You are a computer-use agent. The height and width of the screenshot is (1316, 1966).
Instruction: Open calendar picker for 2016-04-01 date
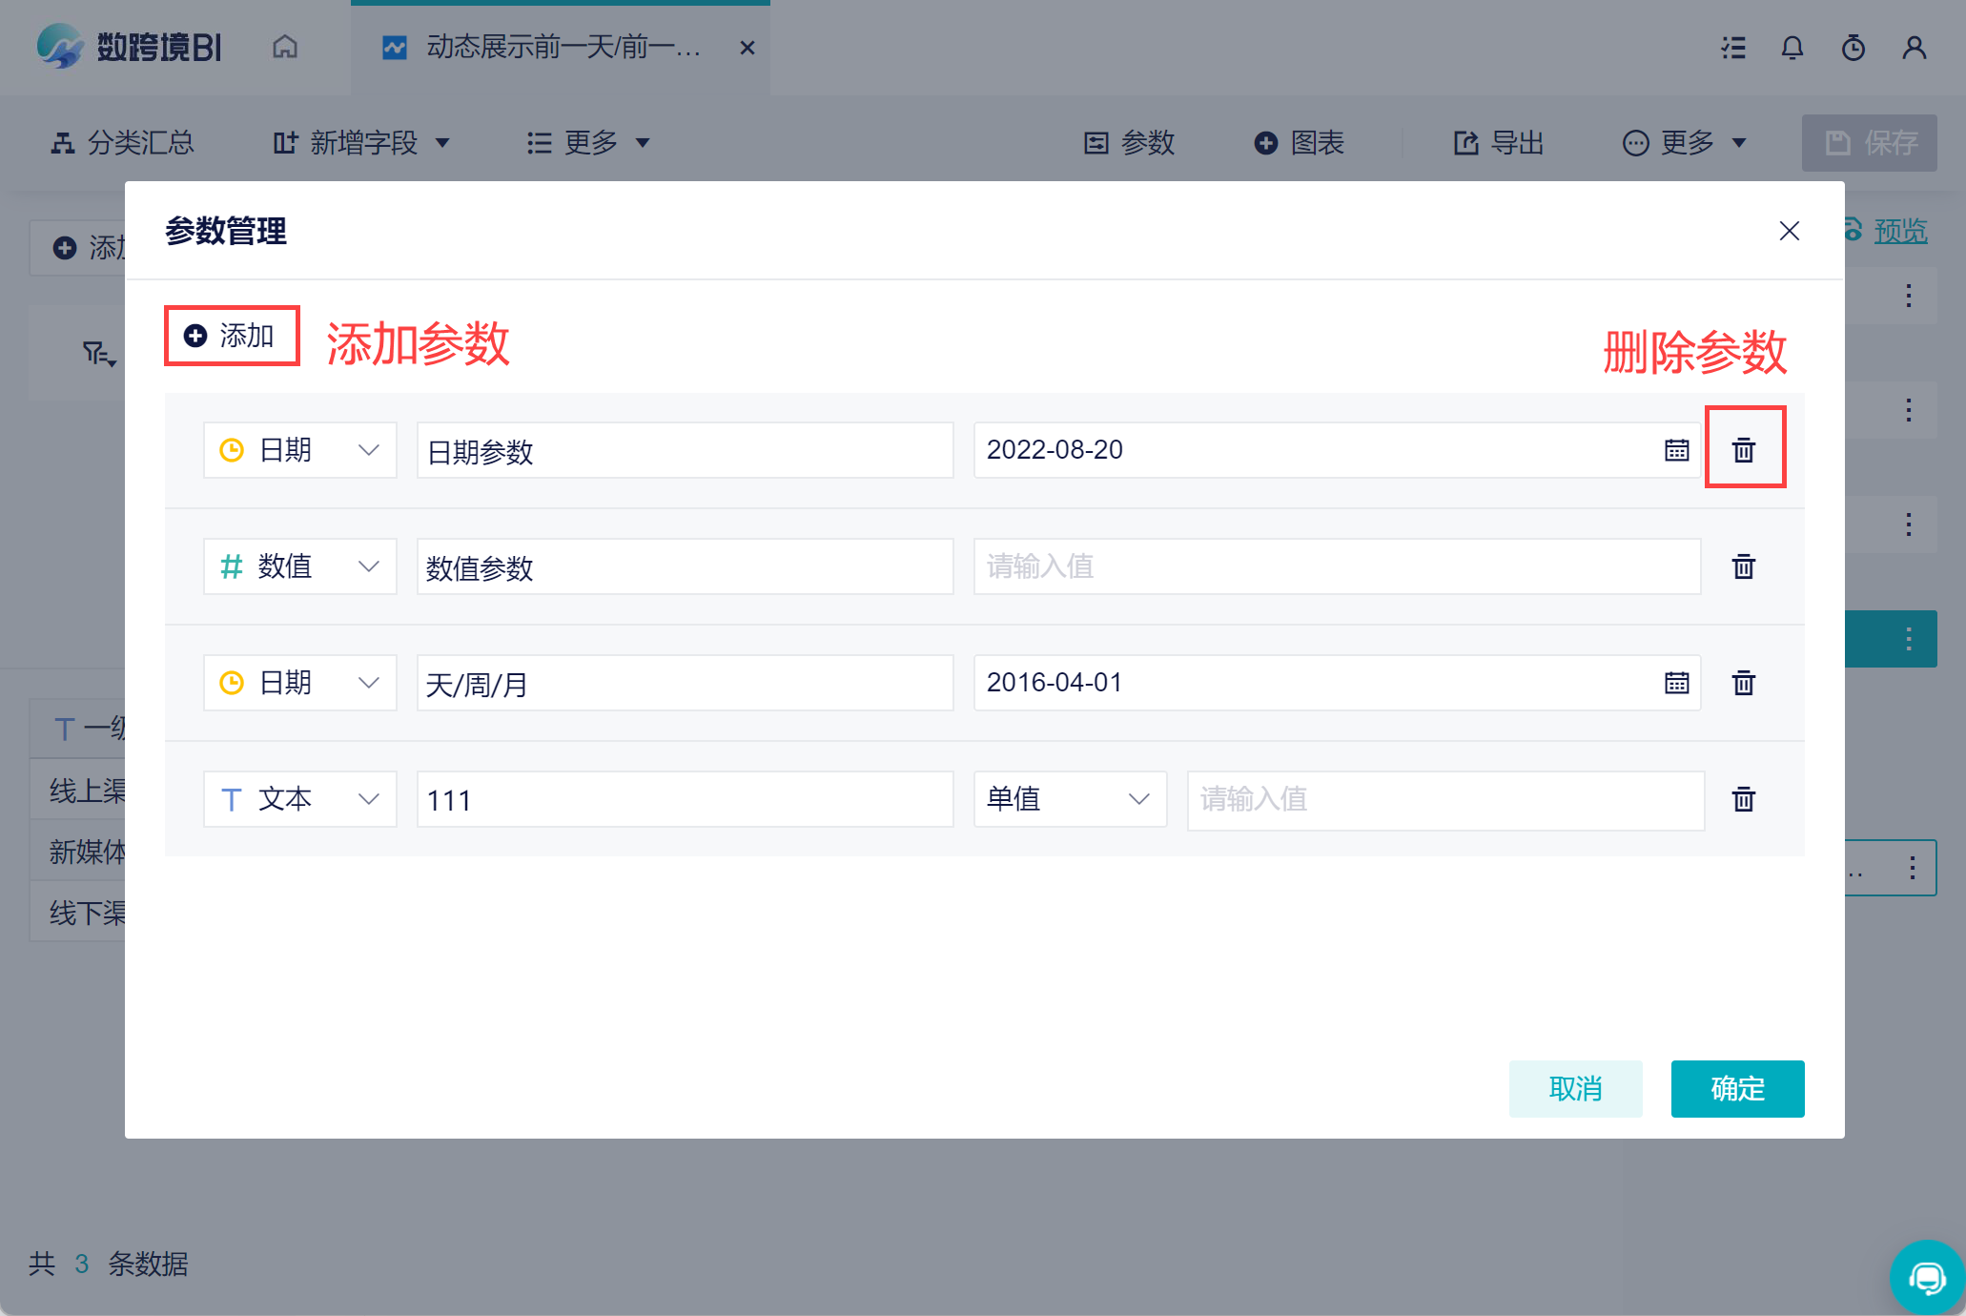coord(1676,683)
